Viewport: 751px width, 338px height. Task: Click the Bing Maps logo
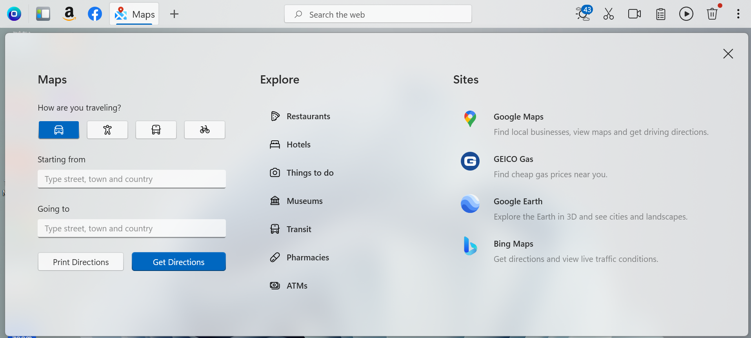click(470, 246)
